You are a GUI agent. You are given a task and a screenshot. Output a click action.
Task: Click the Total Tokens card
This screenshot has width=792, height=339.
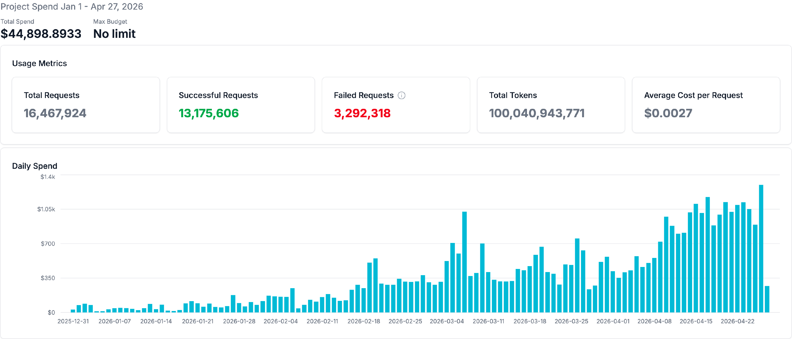point(550,105)
